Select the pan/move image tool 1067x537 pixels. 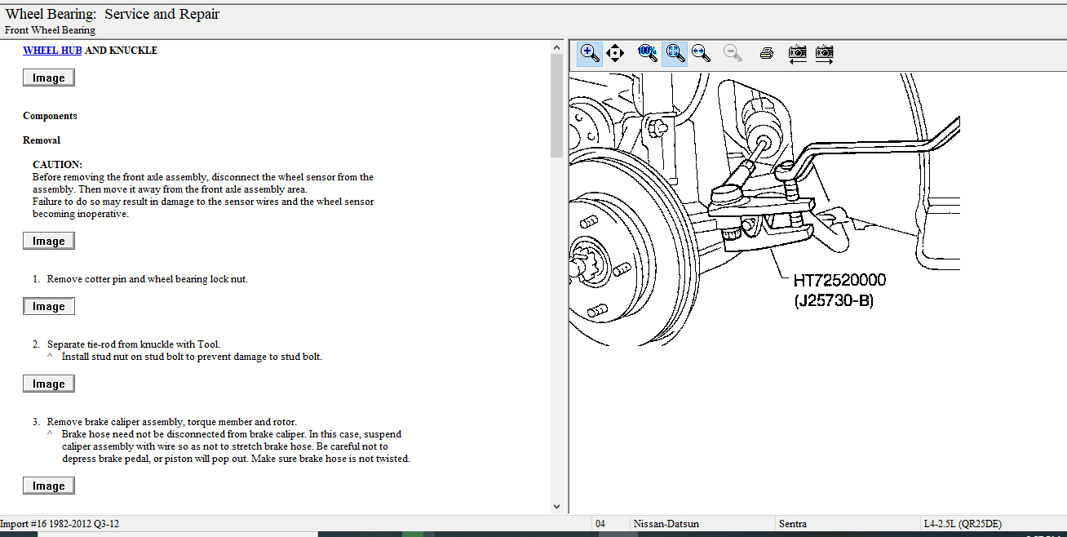615,54
